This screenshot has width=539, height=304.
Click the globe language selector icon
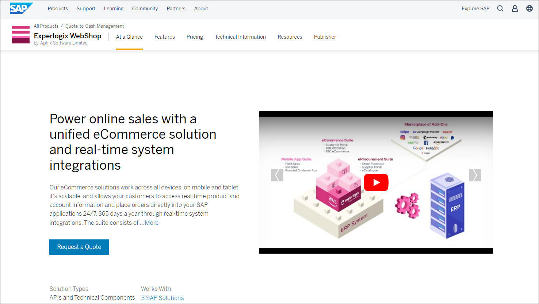pyautogui.click(x=529, y=8)
